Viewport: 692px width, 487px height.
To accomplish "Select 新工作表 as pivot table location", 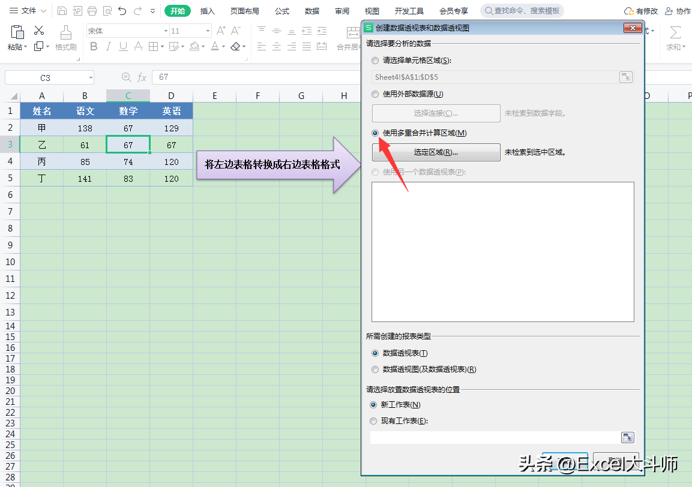I will point(373,404).
